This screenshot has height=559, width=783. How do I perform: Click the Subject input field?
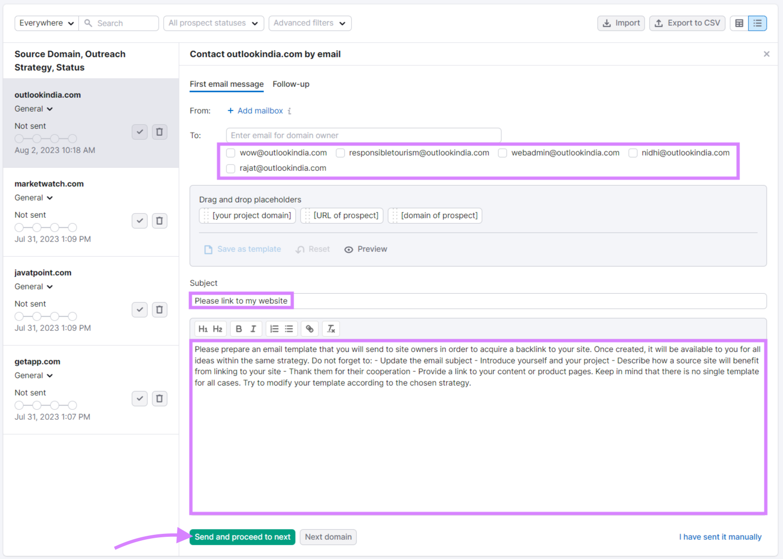pyautogui.click(x=494, y=301)
